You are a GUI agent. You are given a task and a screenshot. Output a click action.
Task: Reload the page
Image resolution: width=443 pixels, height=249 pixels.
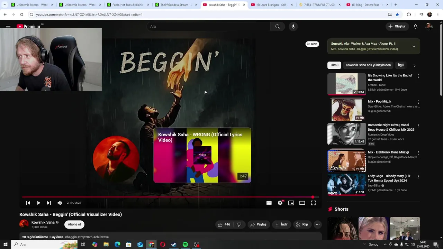click(x=21, y=15)
